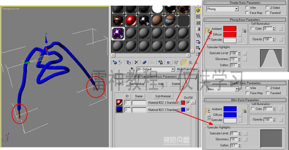
Task: Click the Set Number button
Action: tap(136, 84)
